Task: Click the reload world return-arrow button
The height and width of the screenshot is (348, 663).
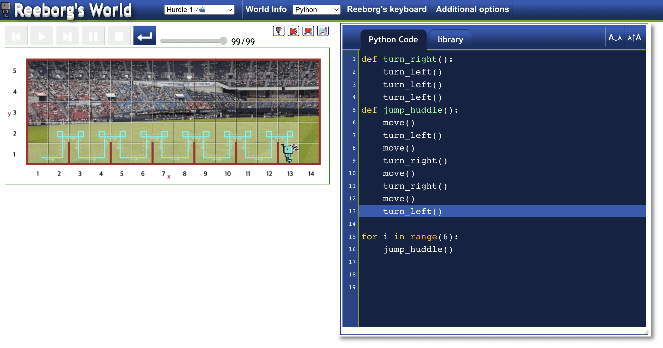Action: 144,36
